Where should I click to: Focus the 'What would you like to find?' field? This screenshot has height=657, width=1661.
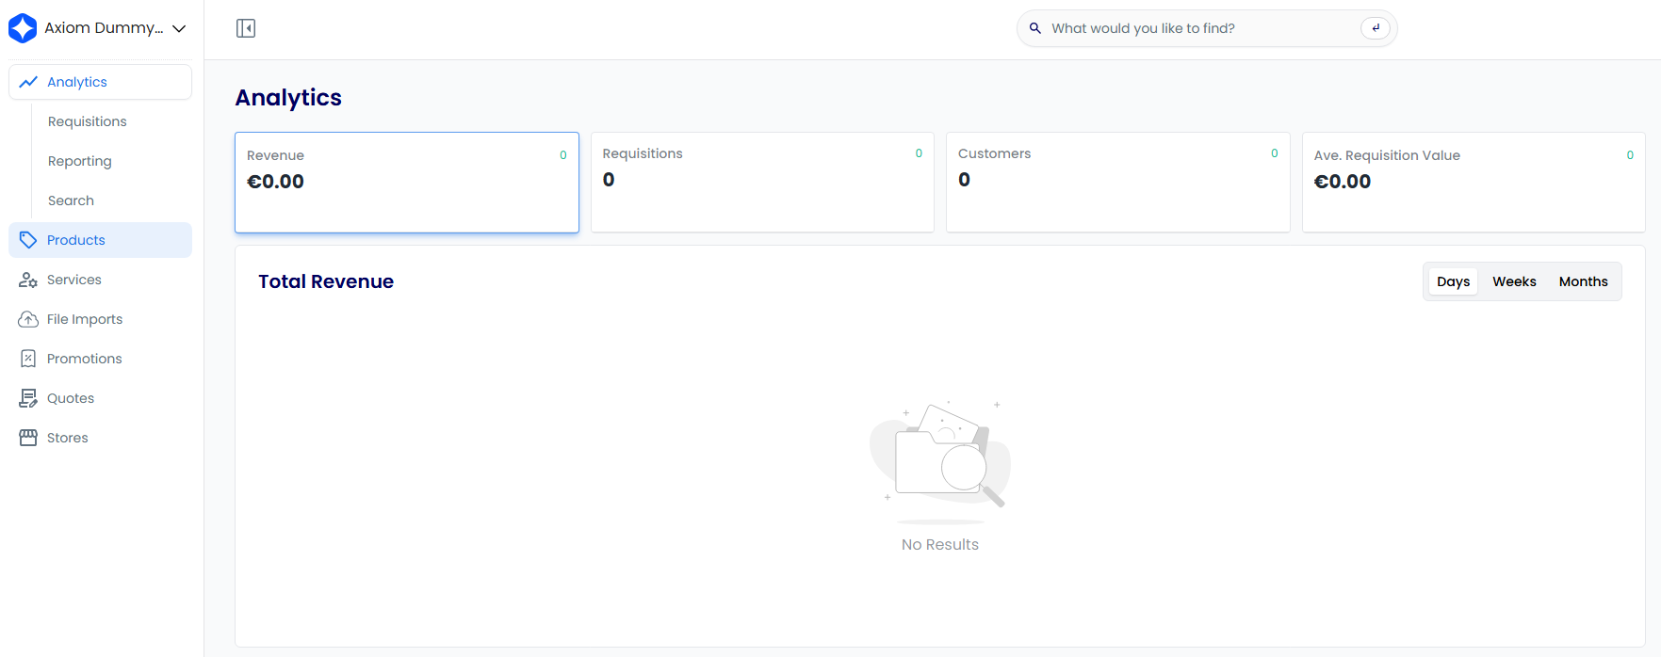coord(1197,28)
